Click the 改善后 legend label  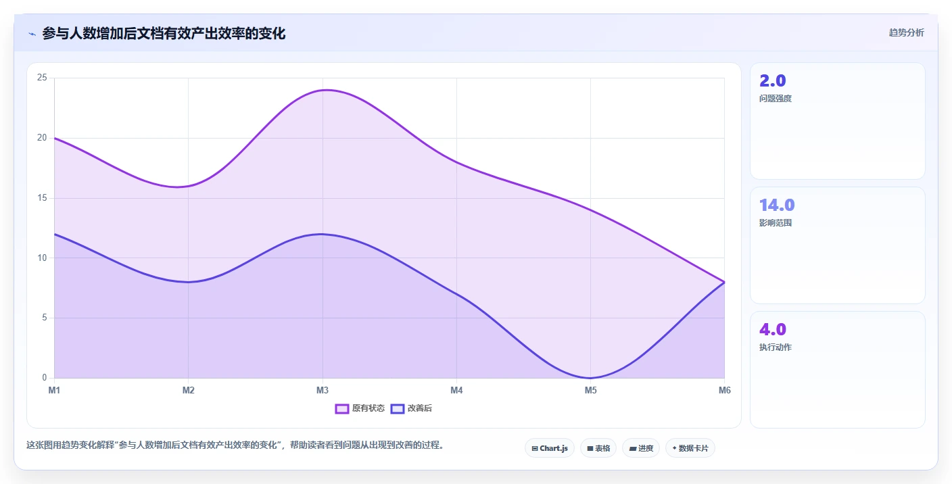click(419, 408)
